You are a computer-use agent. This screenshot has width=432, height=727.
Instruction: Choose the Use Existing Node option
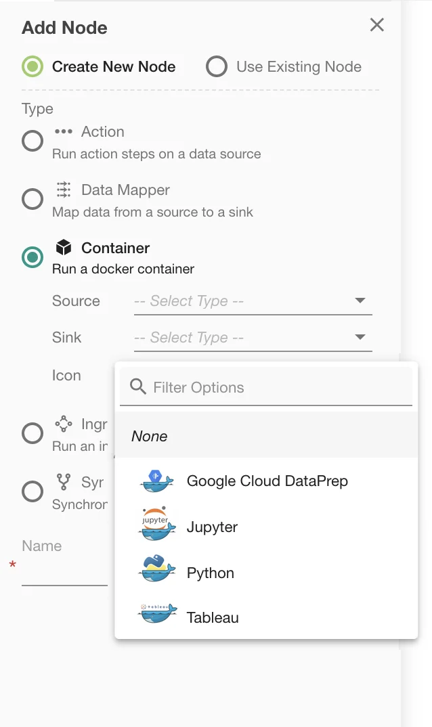pyautogui.click(x=217, y=67)
